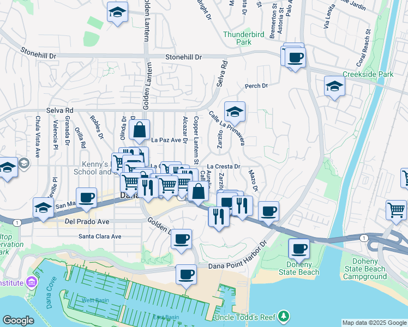Select the restaurant marker next to Dana label
The width and height of the screenshot is (408, 327).
click(148, 189)
